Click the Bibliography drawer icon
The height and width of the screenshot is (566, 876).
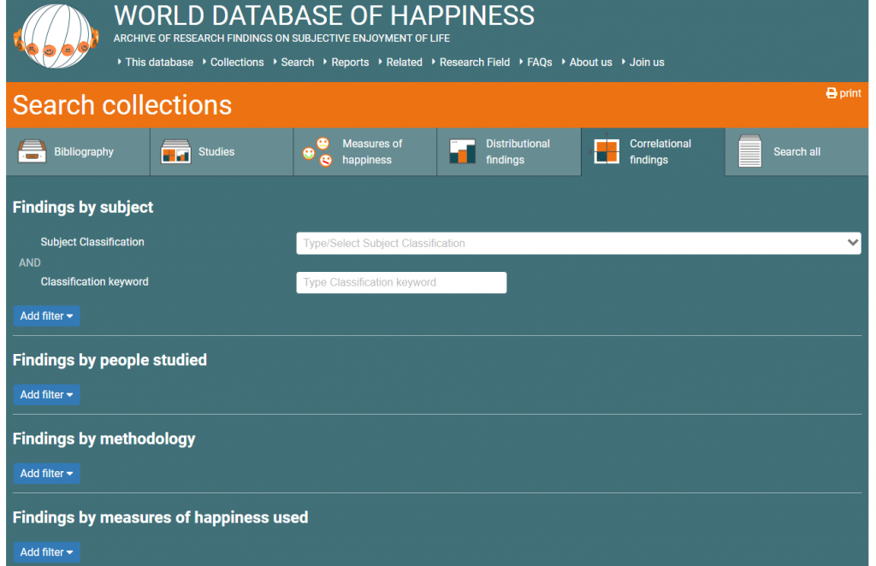(32, 151)
